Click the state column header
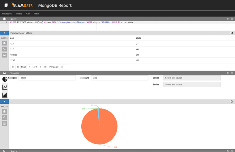235x152 pixels. (138, 38)
